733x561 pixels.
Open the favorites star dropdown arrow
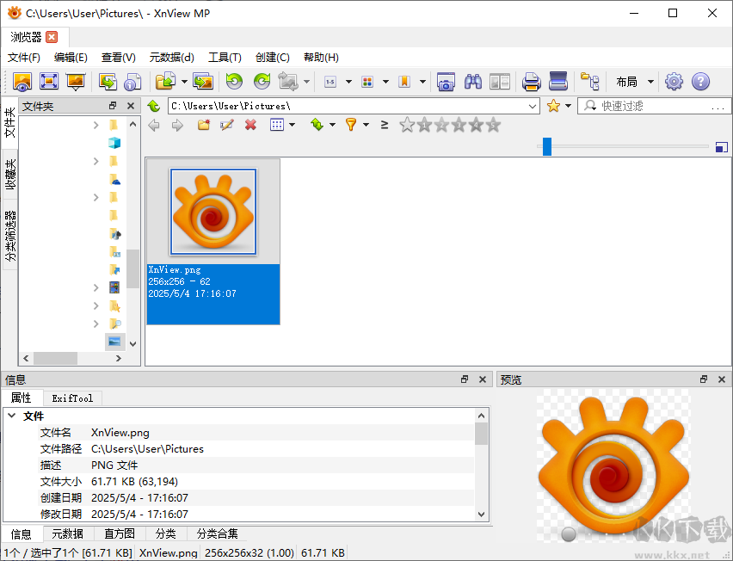[x=568, y=106]
